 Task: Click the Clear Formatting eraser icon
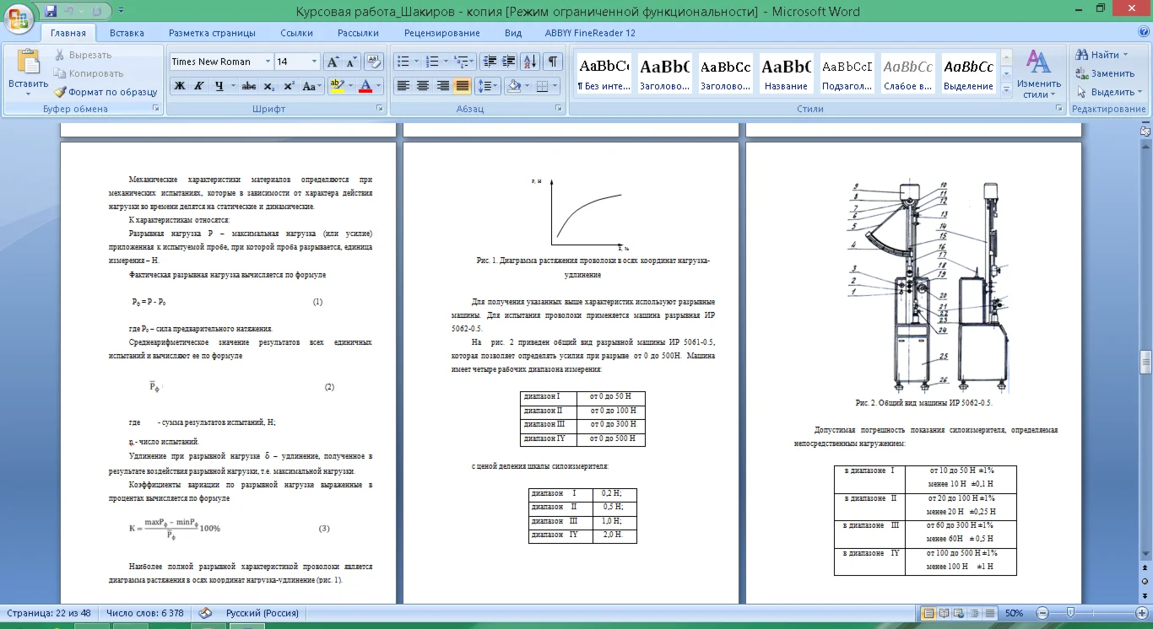coord(374,62)
